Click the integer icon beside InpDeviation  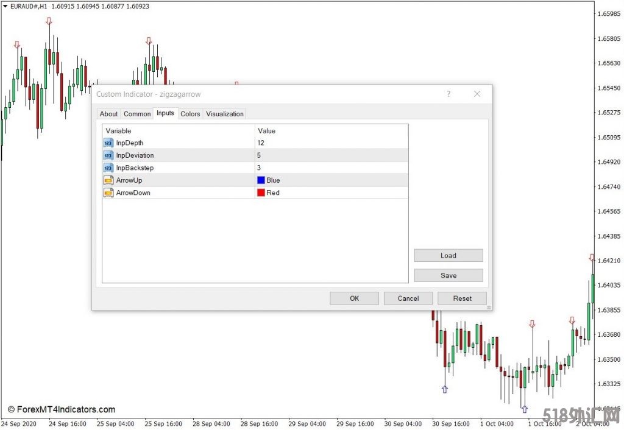pyautogui.click(x=108, y=155)
